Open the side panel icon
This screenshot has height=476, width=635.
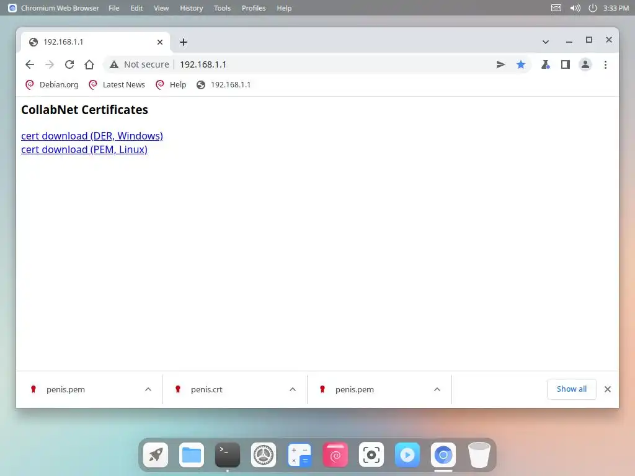coord(566,64)
